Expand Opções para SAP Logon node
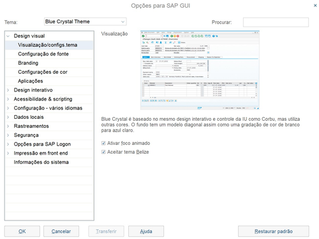The width and height of the screenshot is (319, 239). 8,144
